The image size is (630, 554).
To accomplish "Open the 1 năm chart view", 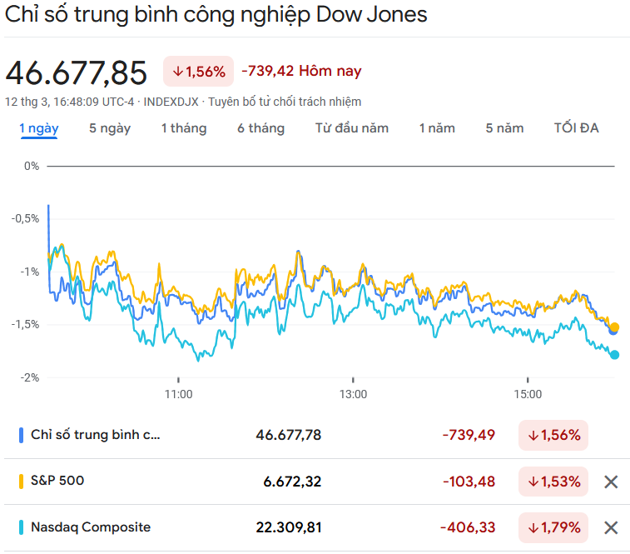I will pos(437,128).
